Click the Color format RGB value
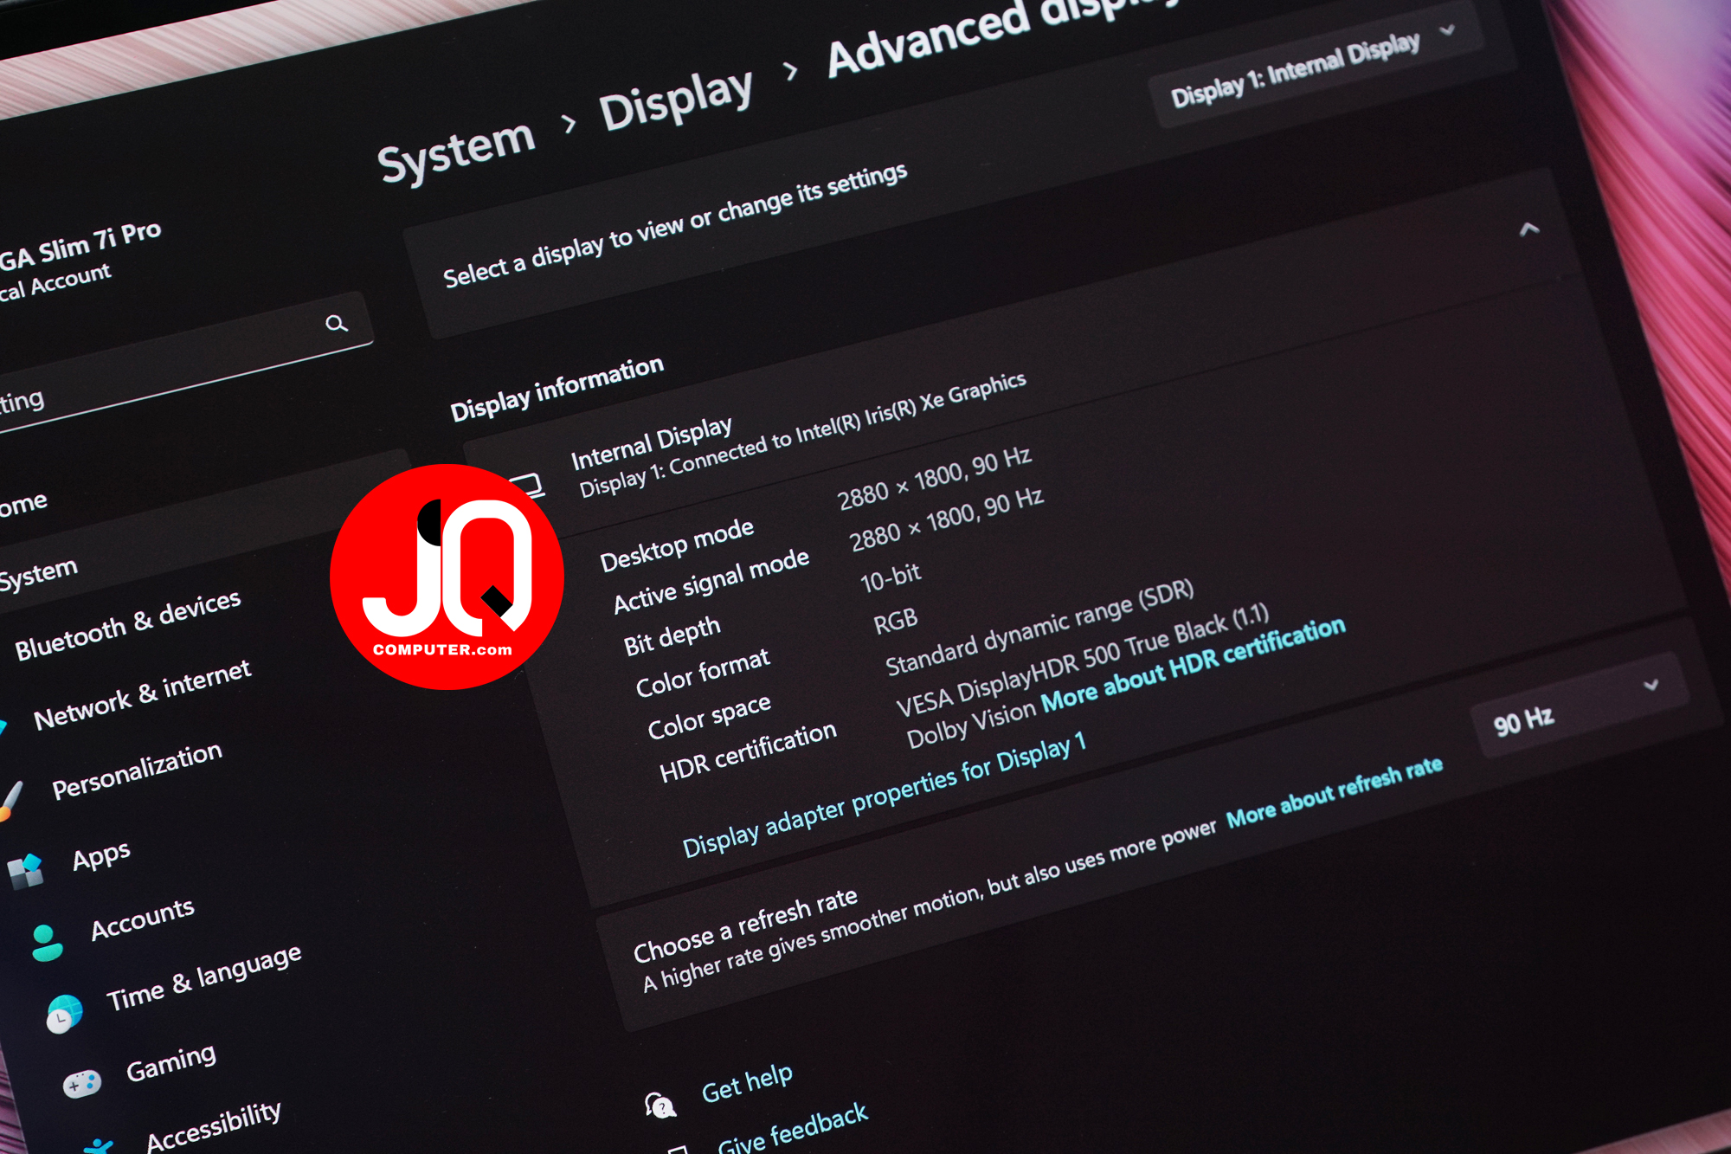 pos(895,621)
